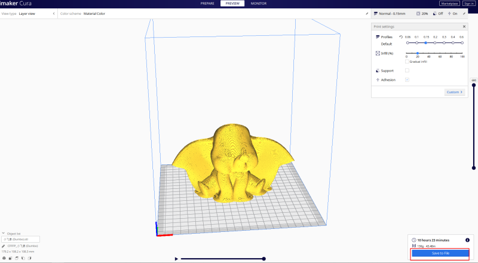Screen dimensions: 478x263
Task: Select Dumbo.stl in object list
Action: point(20,240)
